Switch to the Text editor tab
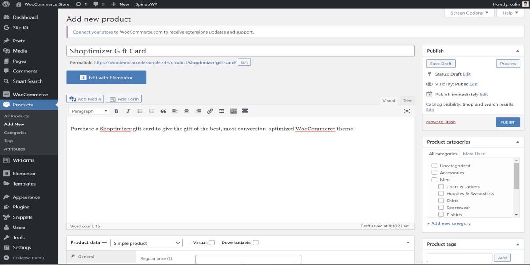The image size is (530, 265). [407, 101]
